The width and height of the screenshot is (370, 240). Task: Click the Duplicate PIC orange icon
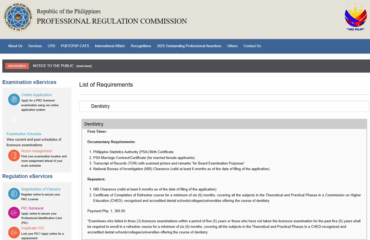(14, 233)
